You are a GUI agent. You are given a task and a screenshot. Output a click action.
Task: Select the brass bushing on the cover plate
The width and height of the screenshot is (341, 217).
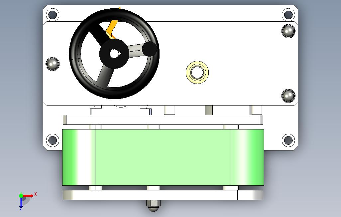tap(197, 72)
